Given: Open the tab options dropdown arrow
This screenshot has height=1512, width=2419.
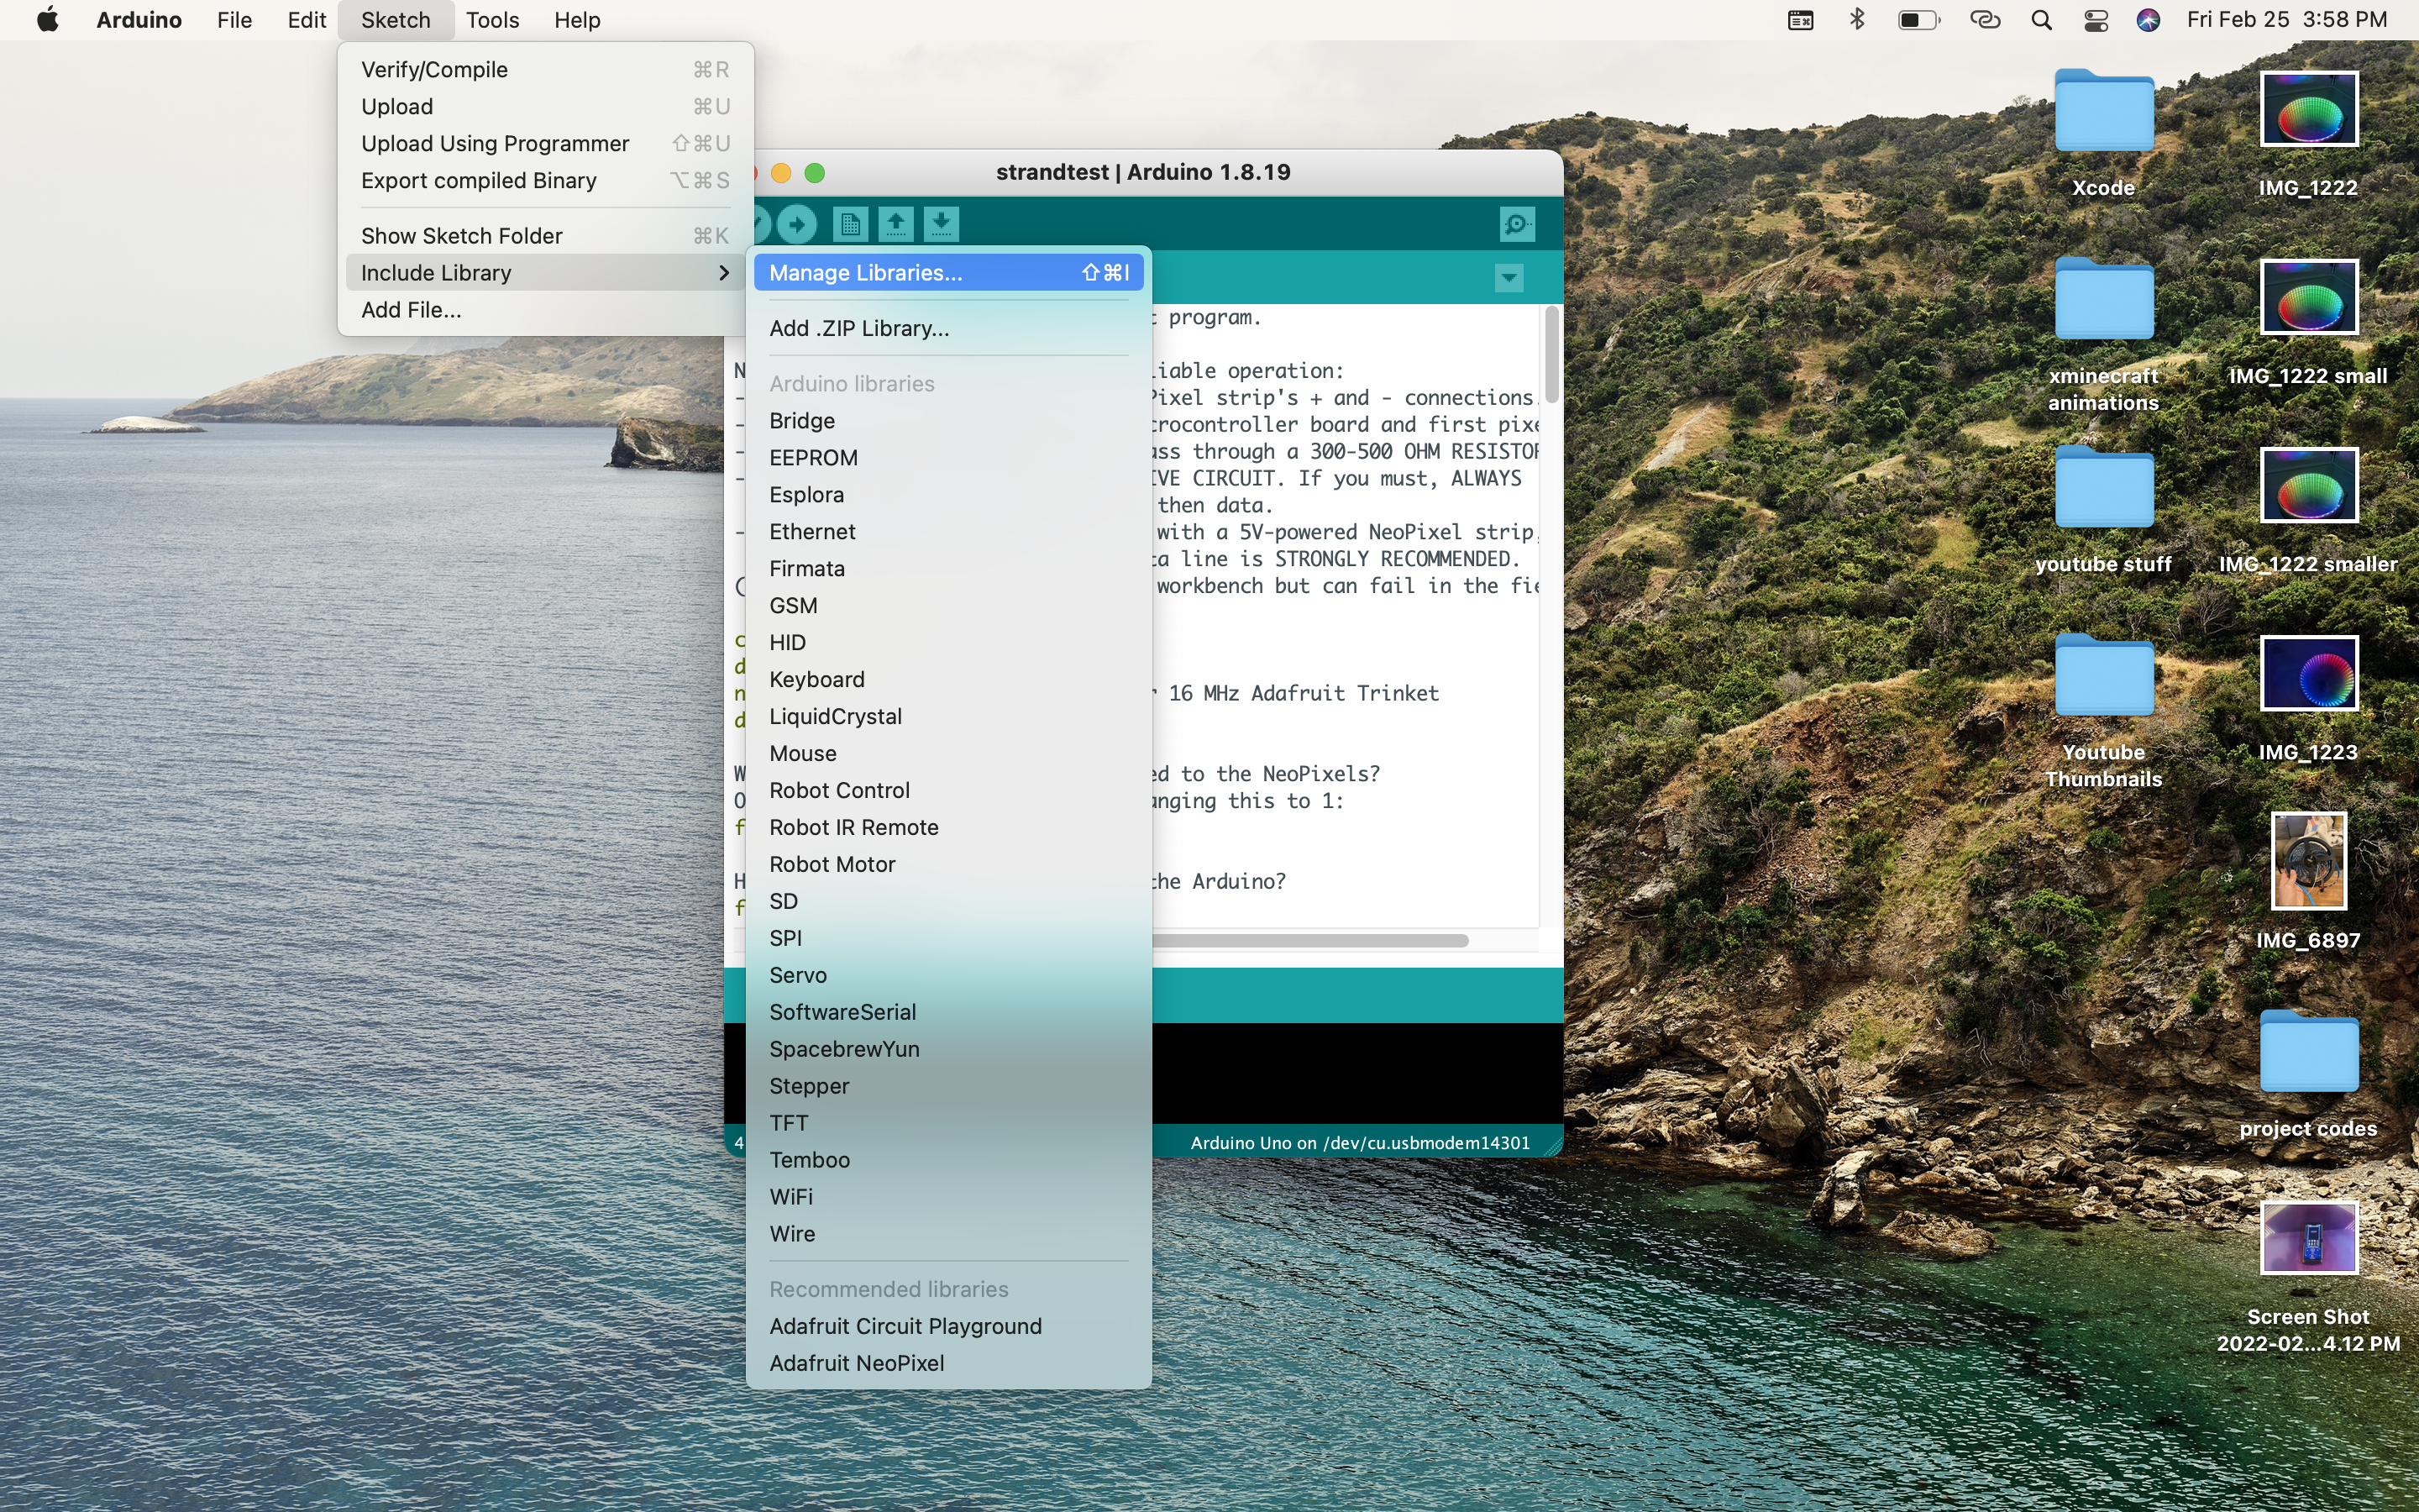Looking at the screenshot, I should [x=1509, y=277].
